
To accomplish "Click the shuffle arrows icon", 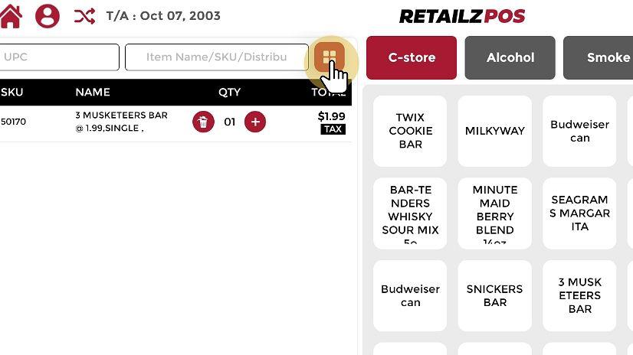I will [84, 15].
